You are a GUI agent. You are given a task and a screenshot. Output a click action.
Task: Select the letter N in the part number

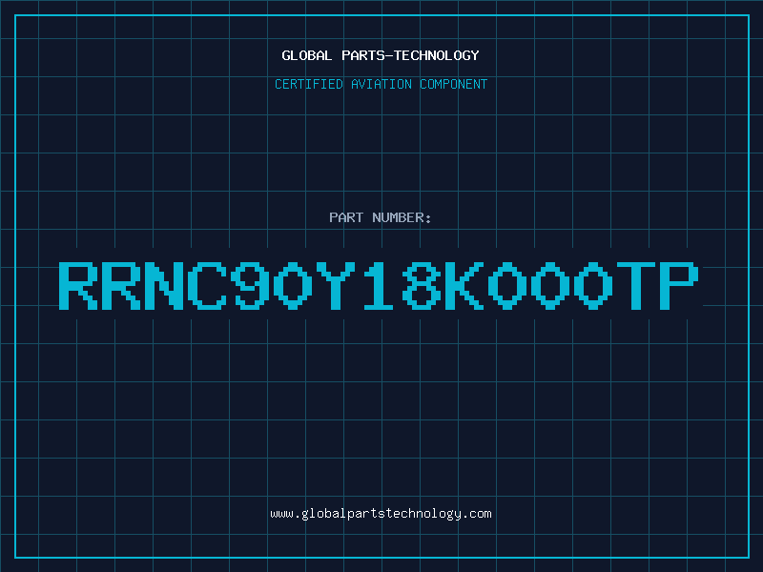(164, 285)
